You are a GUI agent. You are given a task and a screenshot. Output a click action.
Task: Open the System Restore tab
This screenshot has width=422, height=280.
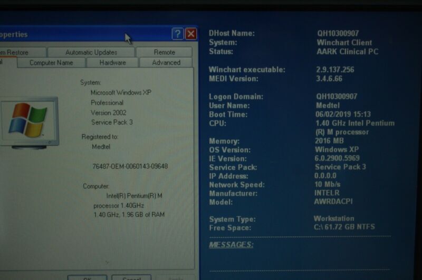[23, 52]
